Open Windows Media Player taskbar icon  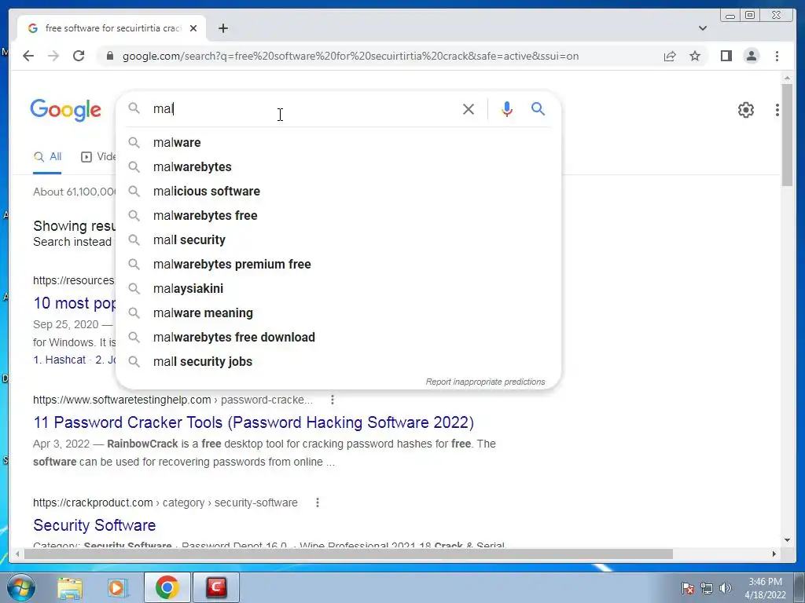[118, 588]
